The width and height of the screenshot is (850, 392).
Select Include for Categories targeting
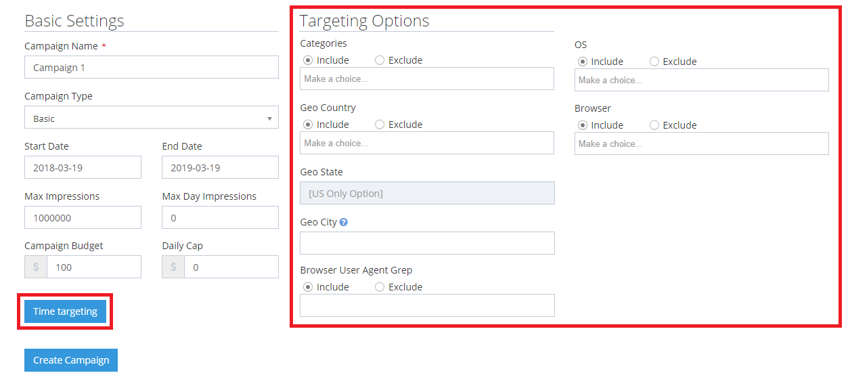tap(310, 60)
